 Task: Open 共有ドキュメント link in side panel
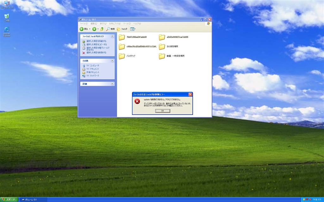(x=93, y=72)
